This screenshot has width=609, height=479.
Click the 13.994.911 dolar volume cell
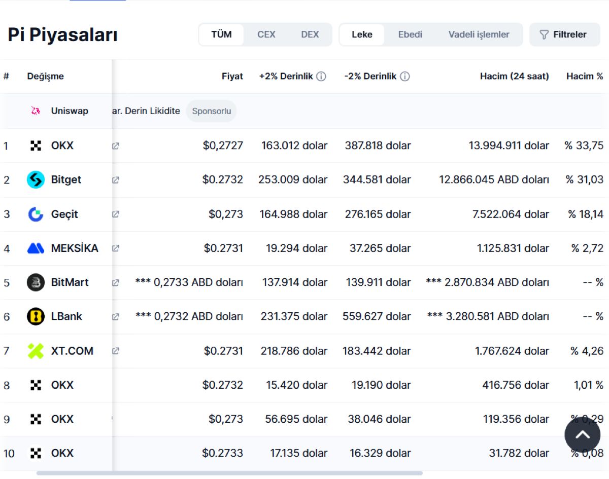click(x=509, y=146)
